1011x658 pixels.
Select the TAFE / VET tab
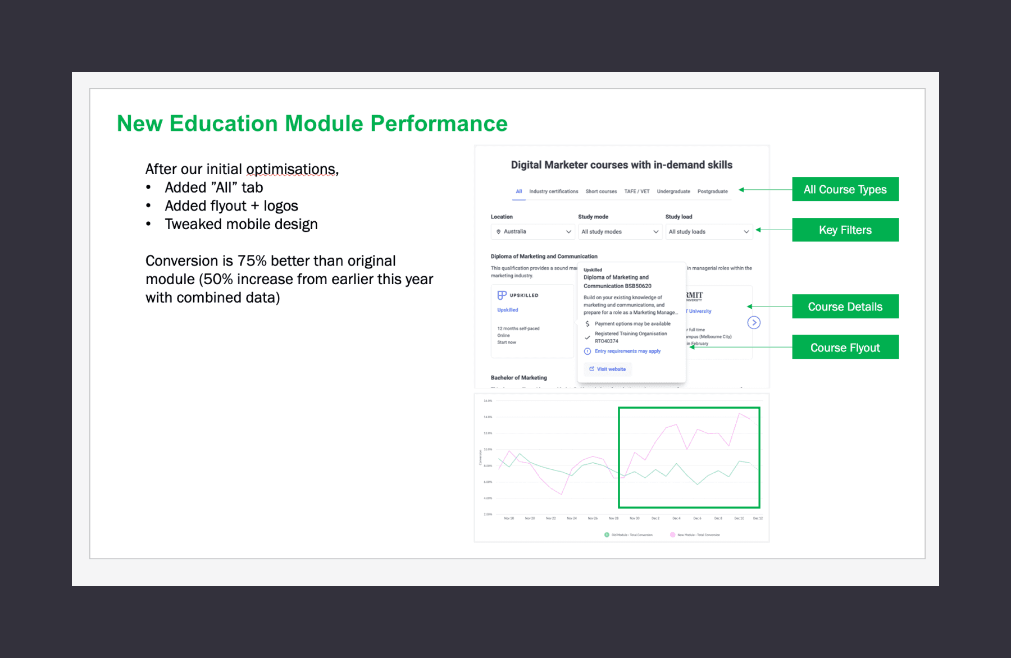(637, 191)
